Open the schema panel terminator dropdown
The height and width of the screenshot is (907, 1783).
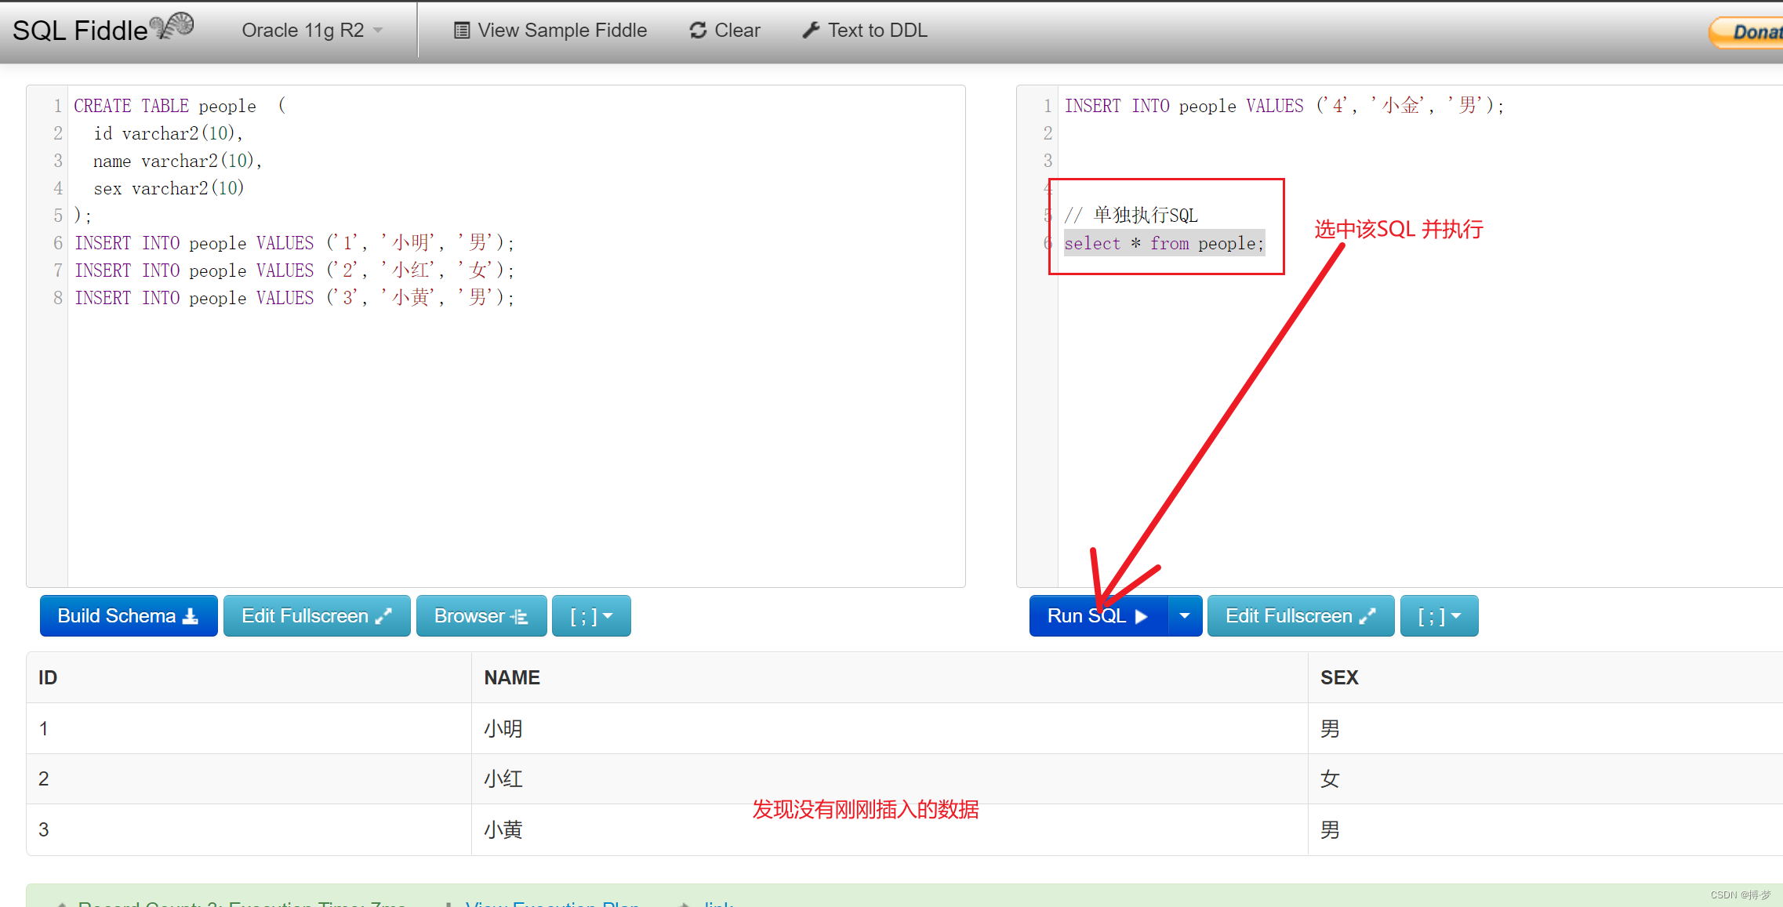point(591,616)
